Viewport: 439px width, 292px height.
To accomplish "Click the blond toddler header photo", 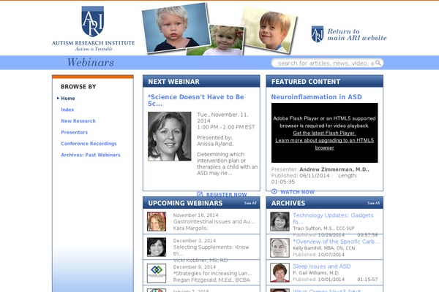I will click(176, 28).
